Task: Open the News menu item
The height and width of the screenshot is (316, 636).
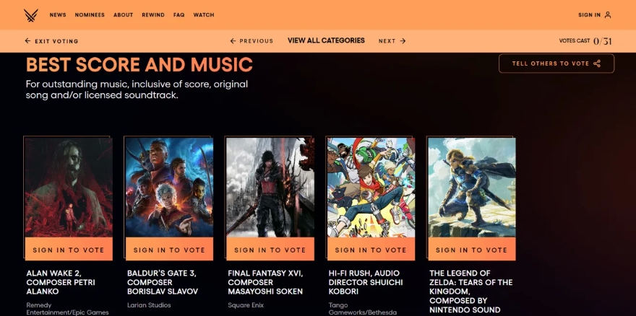Action: click(x=58, y=15)
